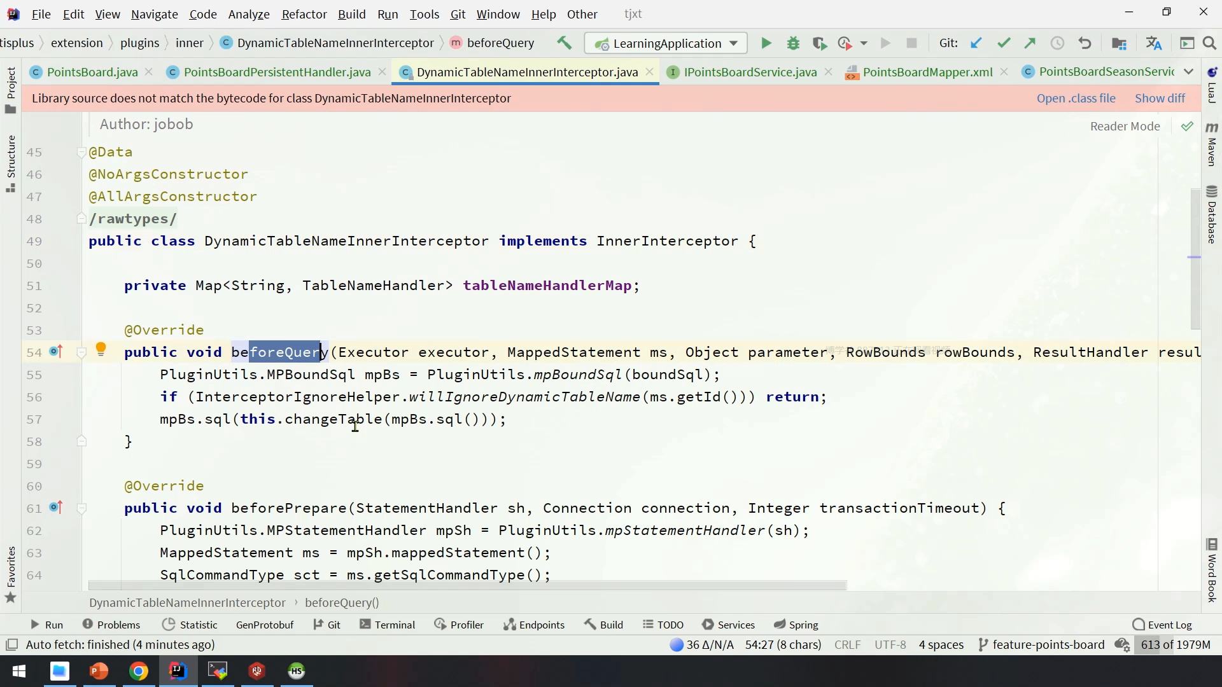
Task: Click the memory indicator 613 of 1979M
Action: click(x=1176, y=644)
